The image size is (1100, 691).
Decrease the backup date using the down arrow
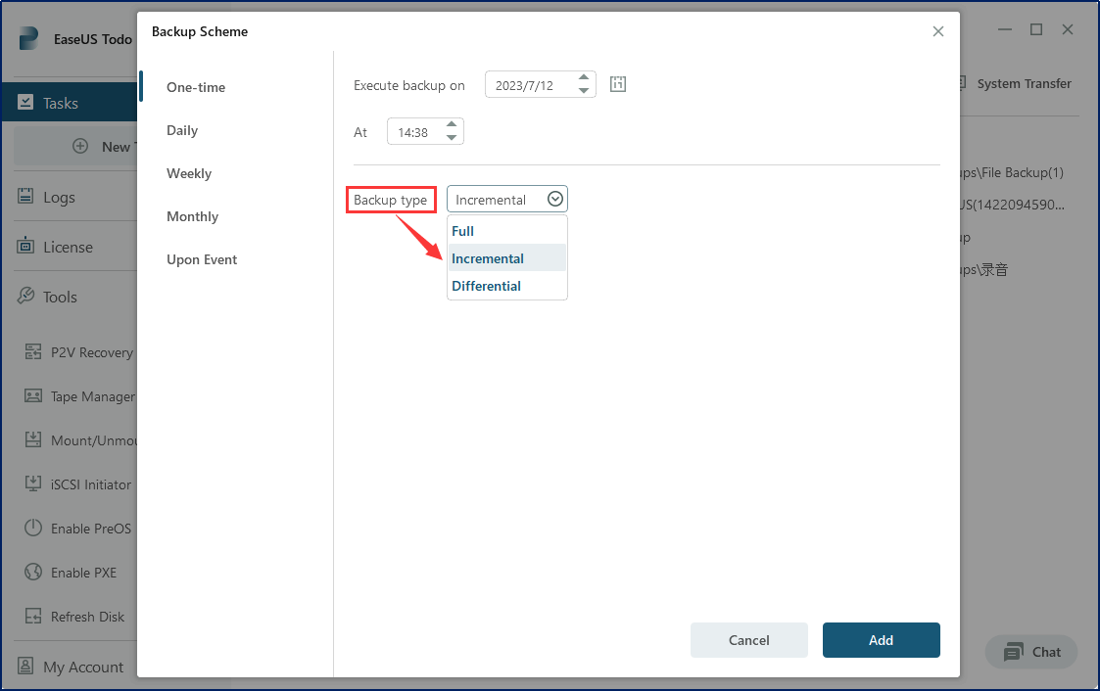pyautogui.click(x=584, y=91)
